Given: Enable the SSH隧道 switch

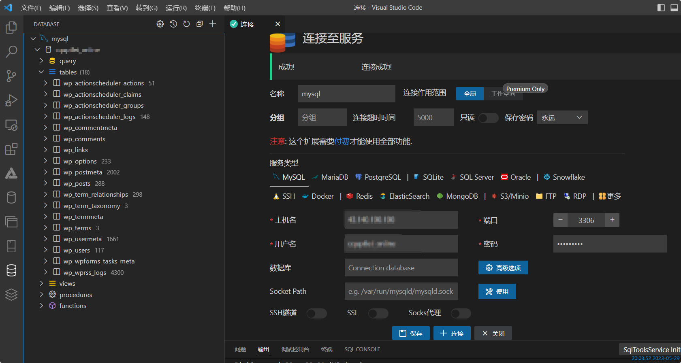Looking at the screenshot, I should (x=316, y=313).
